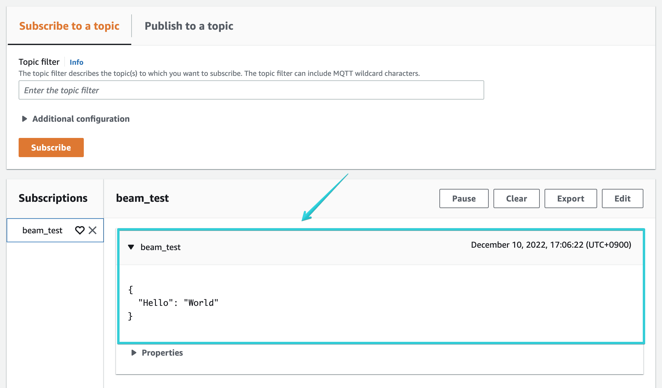Image resolution: width=662 pixels, height=388 pixels.
Task: Select the beam_test entry under Subscriptions
Action: pyautogui.click(x=42, y=230)
